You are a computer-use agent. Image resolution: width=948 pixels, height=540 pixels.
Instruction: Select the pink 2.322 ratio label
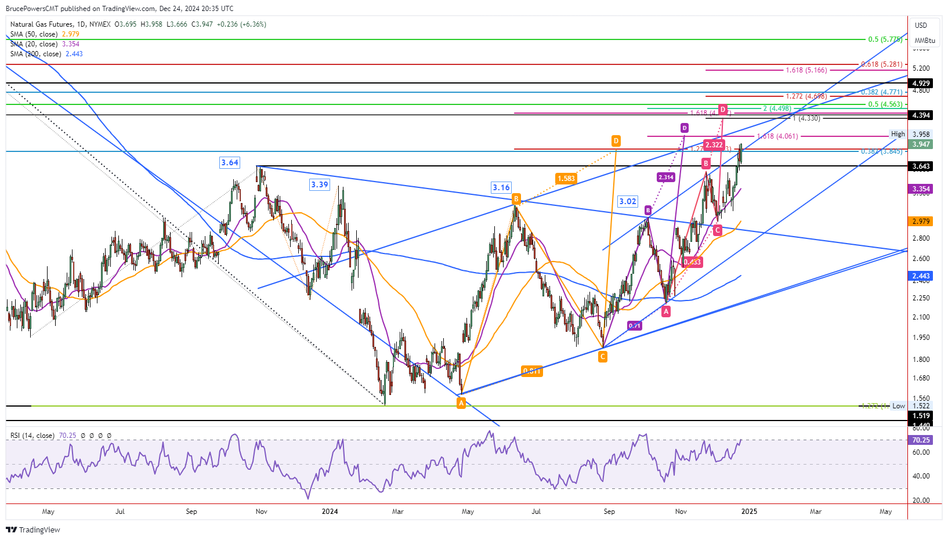point(714,144)
